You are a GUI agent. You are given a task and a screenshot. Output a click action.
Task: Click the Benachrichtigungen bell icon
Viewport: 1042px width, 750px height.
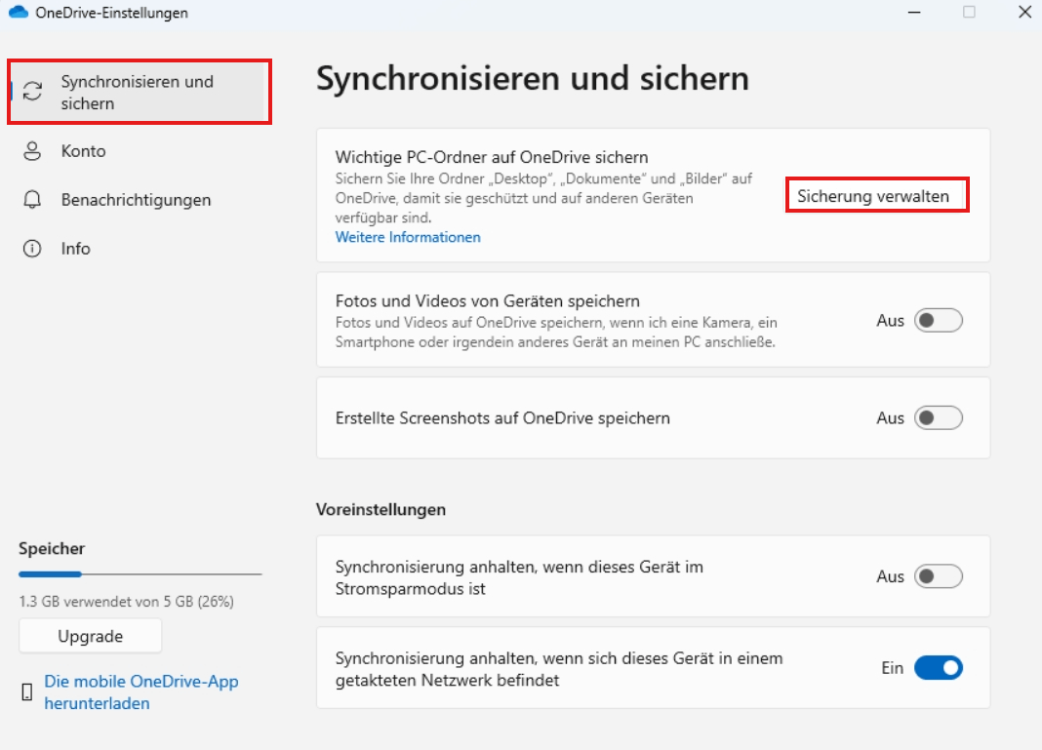[x=32, y=199]
